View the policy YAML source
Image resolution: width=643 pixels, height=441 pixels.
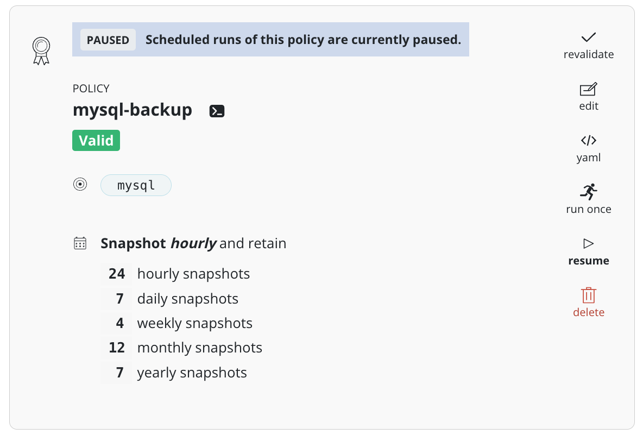pos(588,141)
